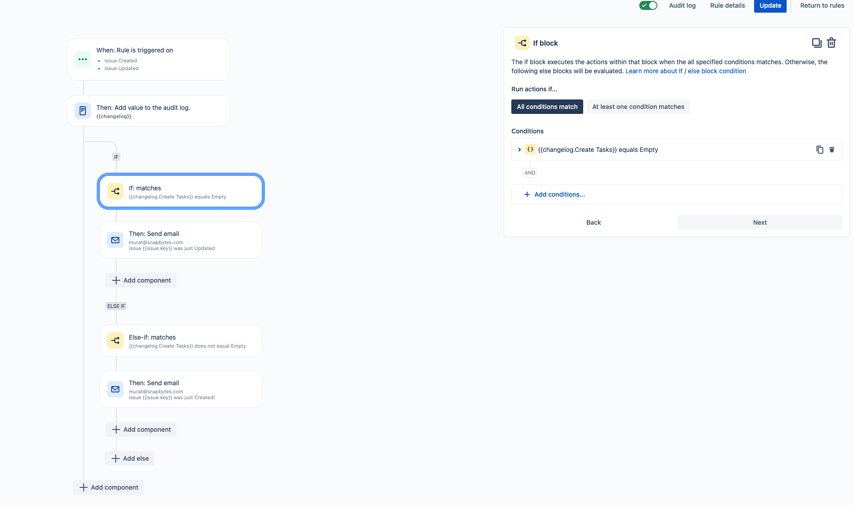Click the envelope icon on the second Send email action

point(115,389)
